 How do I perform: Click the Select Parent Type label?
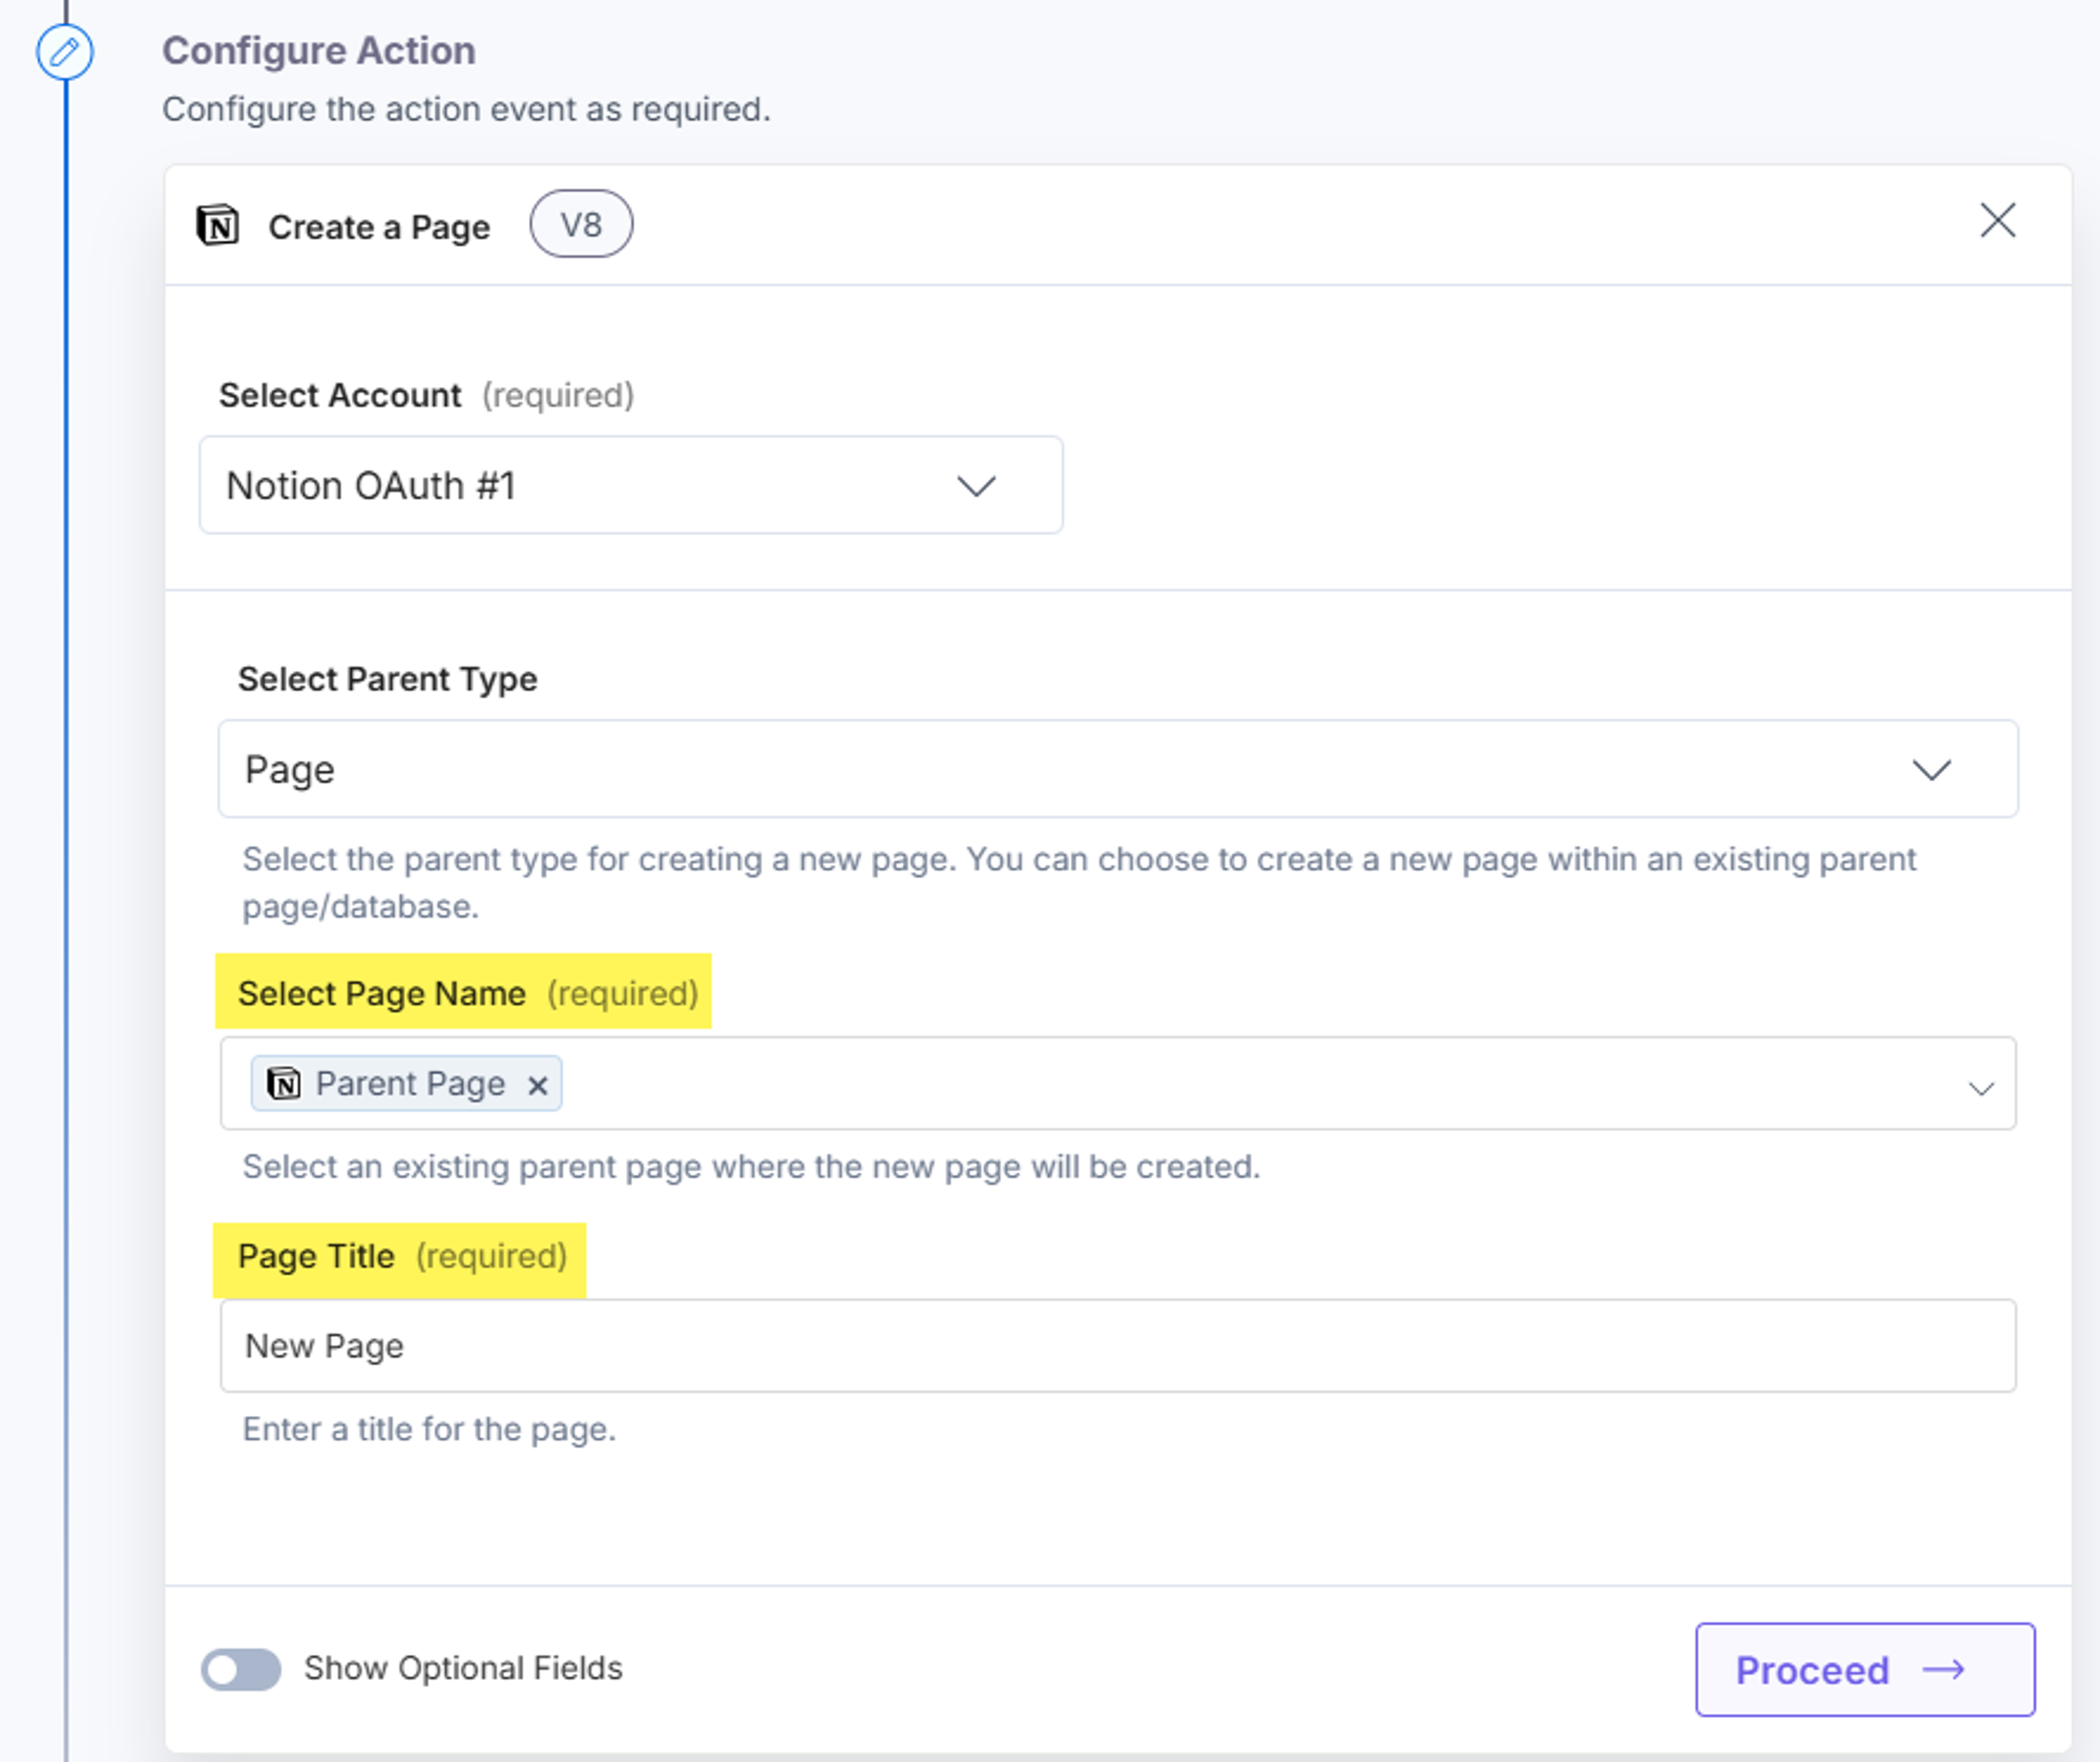(387, 679)
